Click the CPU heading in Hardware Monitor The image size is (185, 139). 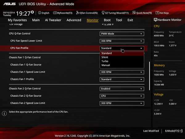[157, 26]
